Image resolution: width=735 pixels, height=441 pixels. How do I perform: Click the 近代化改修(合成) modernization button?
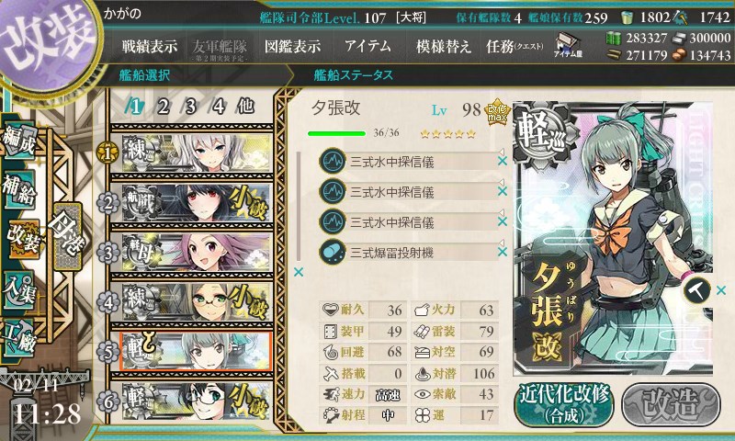[564, 404]
